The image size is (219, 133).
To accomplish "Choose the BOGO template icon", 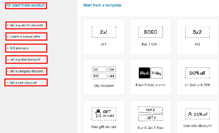I will pos(151,32).
